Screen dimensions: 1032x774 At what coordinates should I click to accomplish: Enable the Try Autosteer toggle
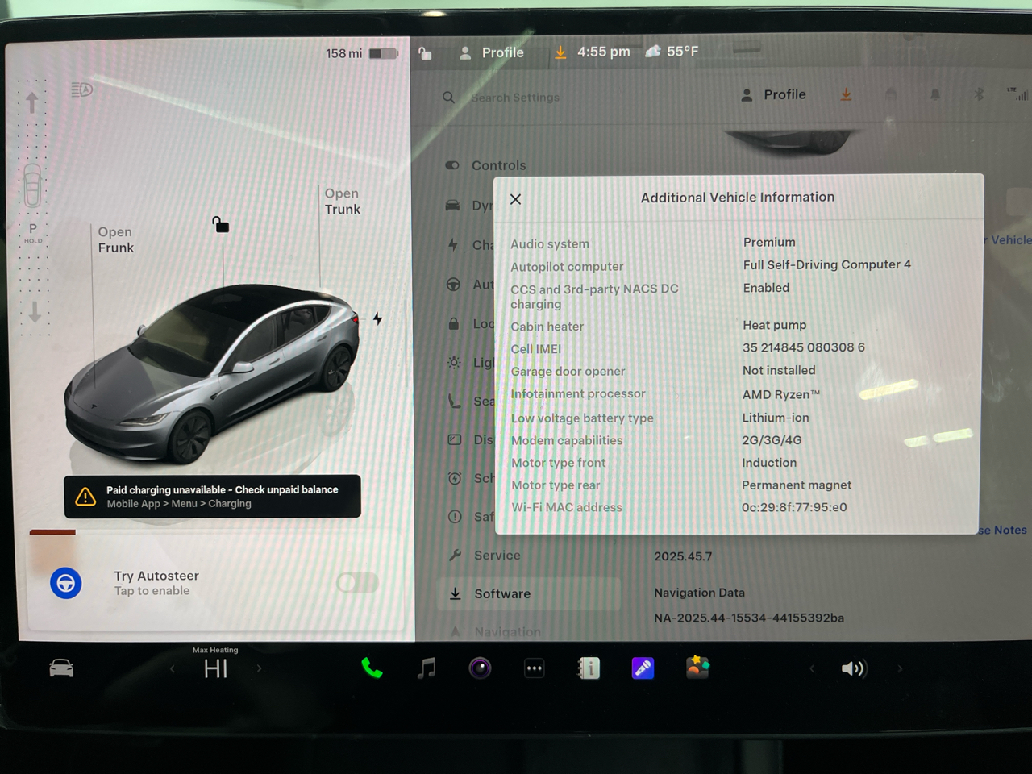(357, 582)
